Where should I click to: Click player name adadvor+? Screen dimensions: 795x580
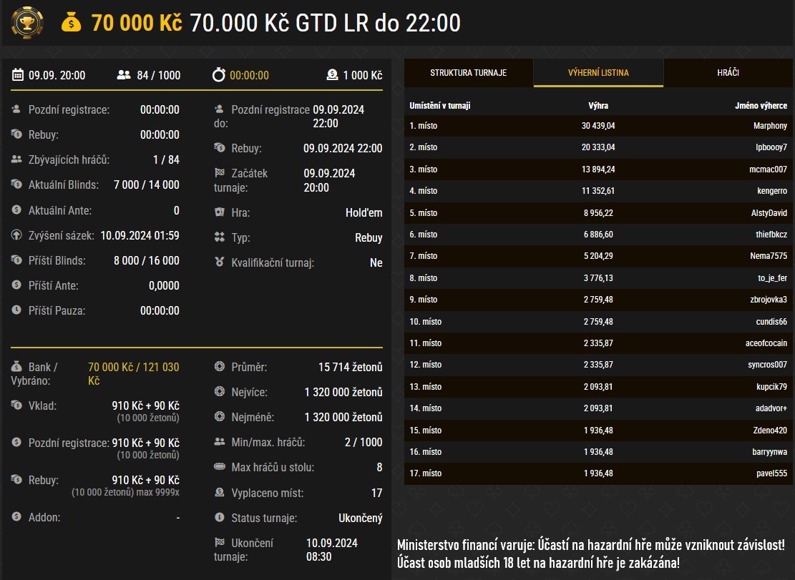pyautogui.click(x=771, y=408)
